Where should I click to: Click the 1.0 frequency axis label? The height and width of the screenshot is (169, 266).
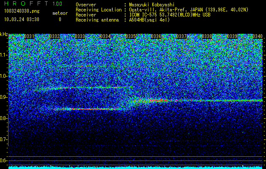pyautogui.click(x=3, y=76)
